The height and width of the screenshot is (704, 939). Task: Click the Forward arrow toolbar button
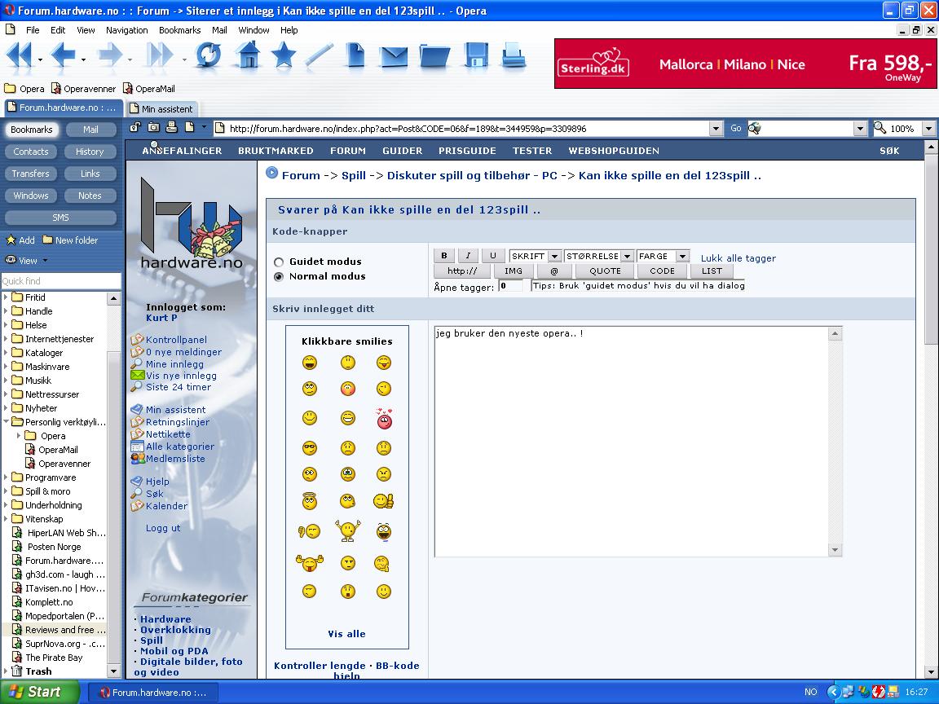click(110, 55)
